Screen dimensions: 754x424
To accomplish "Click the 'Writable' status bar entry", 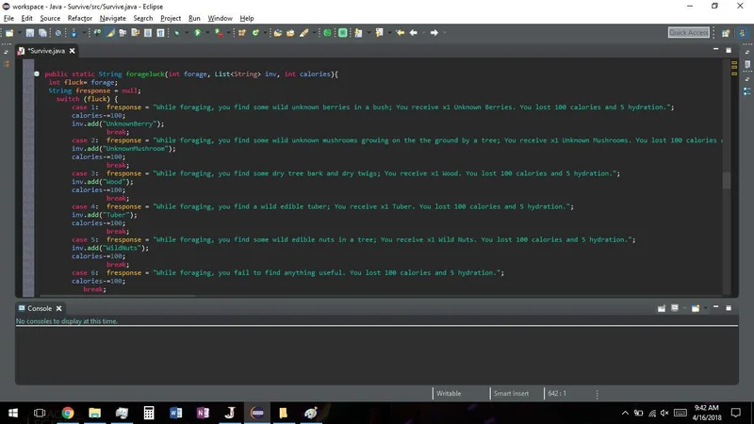I will [x=449, y=393].
